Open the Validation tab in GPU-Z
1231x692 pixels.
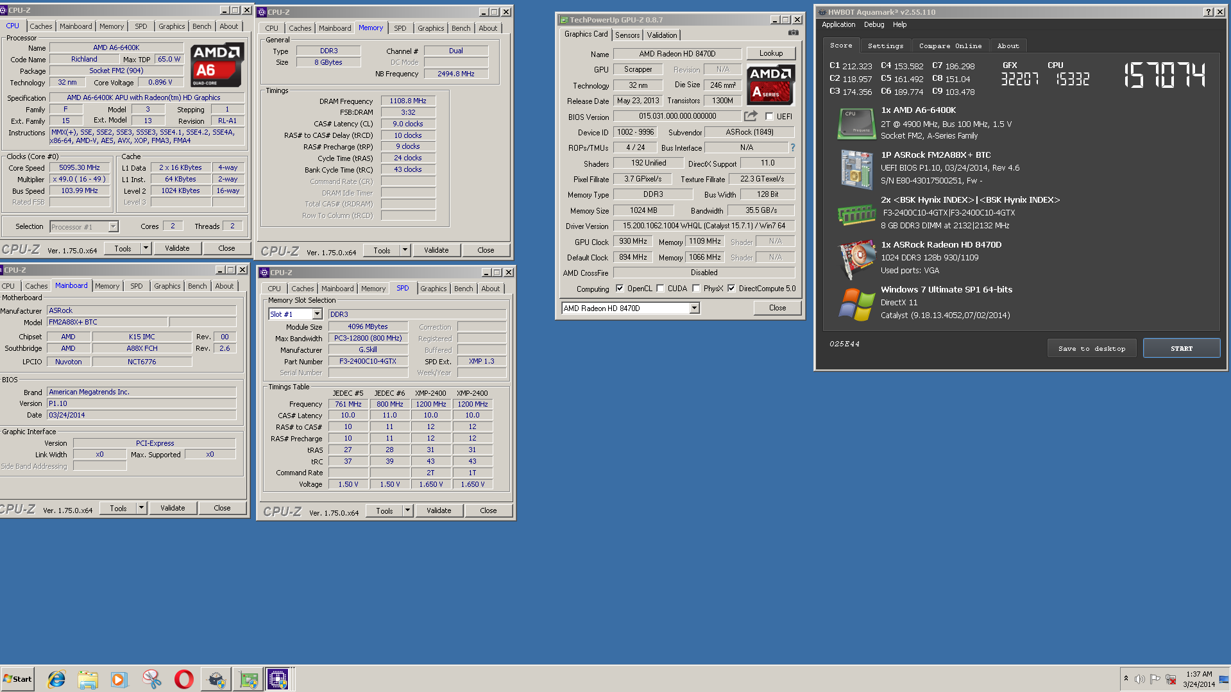click(x=661, y=35)
